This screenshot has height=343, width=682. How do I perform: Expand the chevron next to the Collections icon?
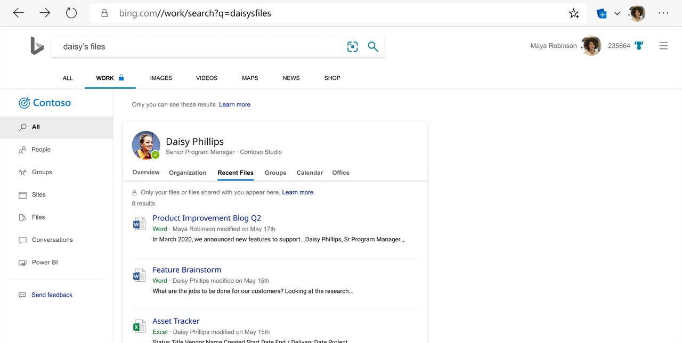[x=616, y=14]
